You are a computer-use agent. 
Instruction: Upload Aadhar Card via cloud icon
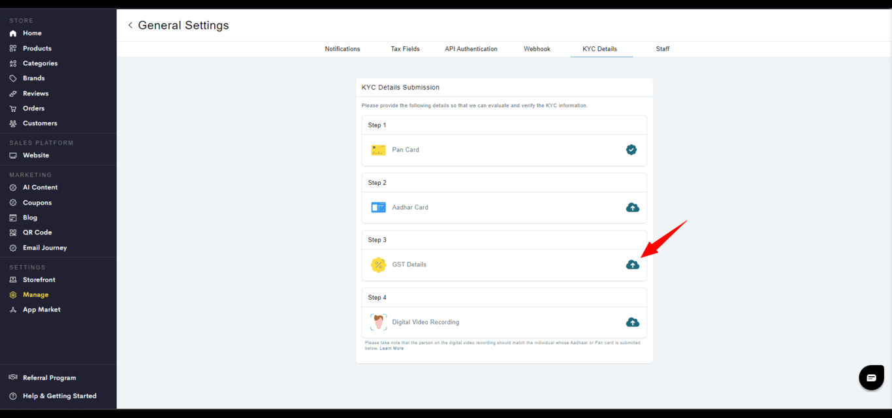pyautogui.click(x=632, y=208)
